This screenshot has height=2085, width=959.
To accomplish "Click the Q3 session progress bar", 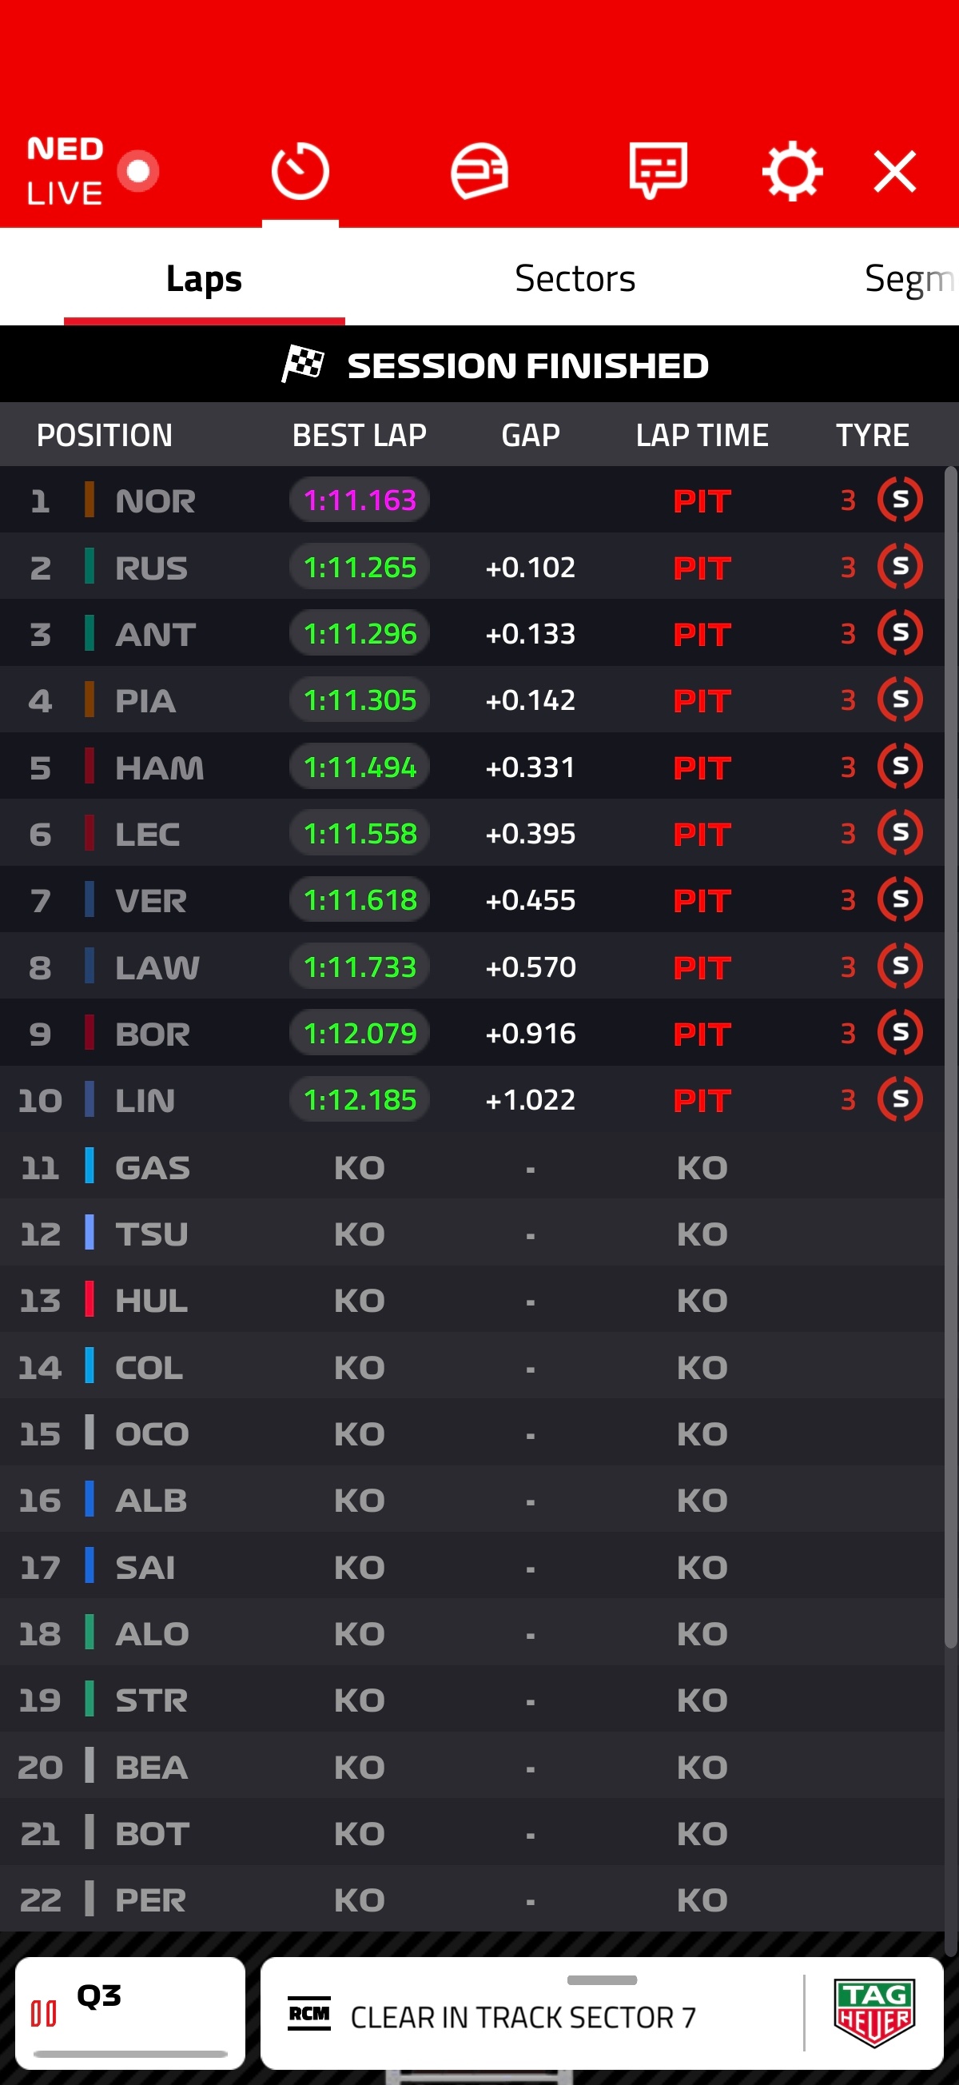I will tap(130, 2054).
